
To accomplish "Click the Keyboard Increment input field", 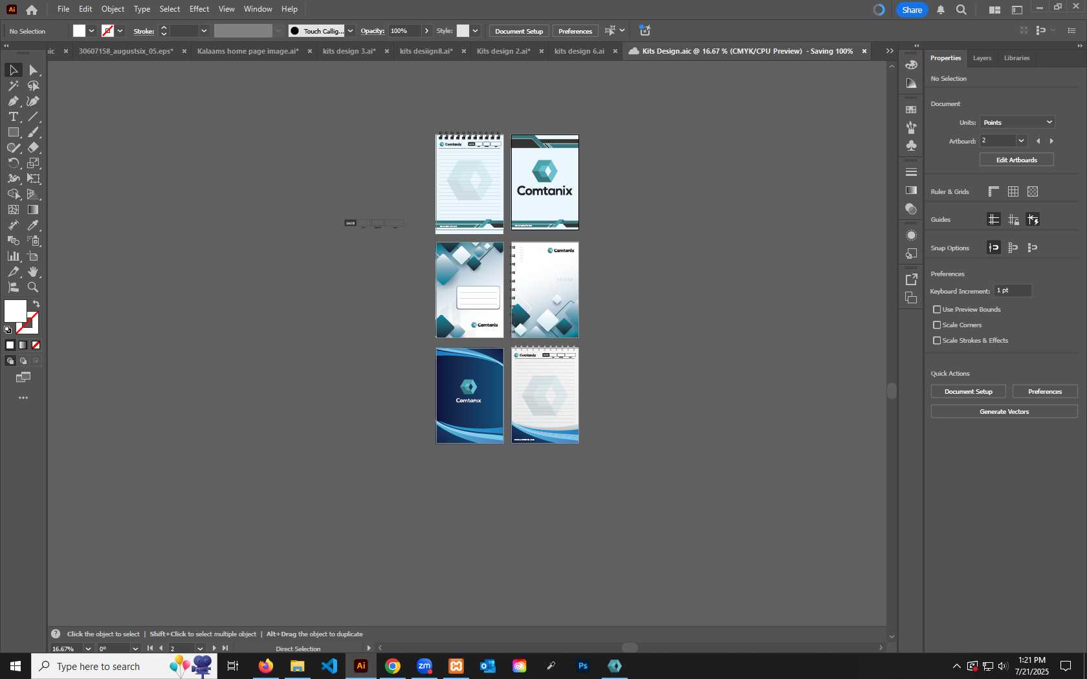I will pos(1013,290).
